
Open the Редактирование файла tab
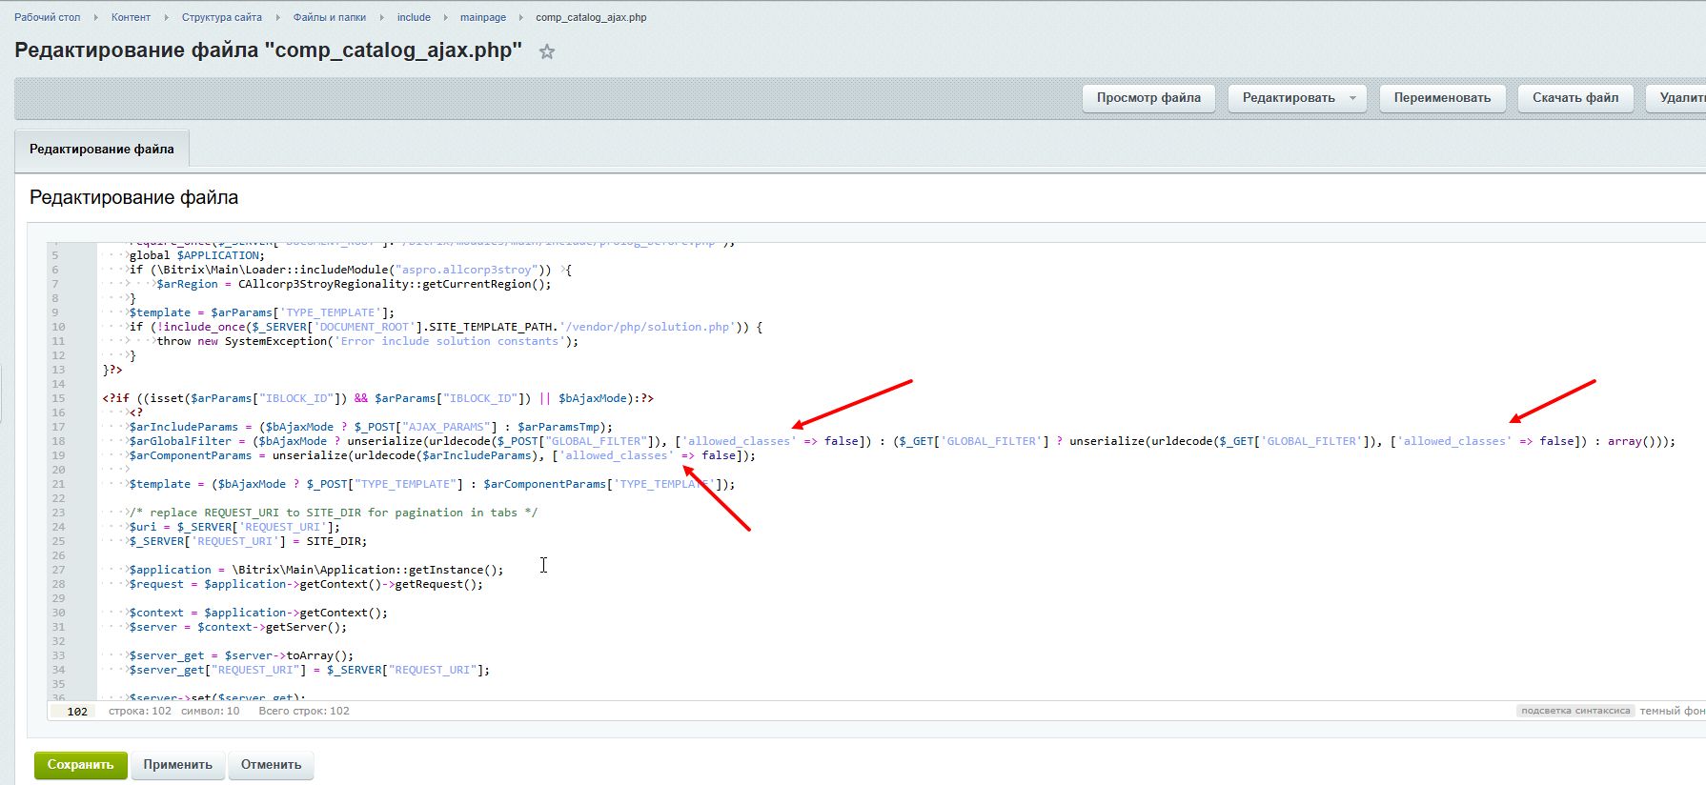click(102, 149)
